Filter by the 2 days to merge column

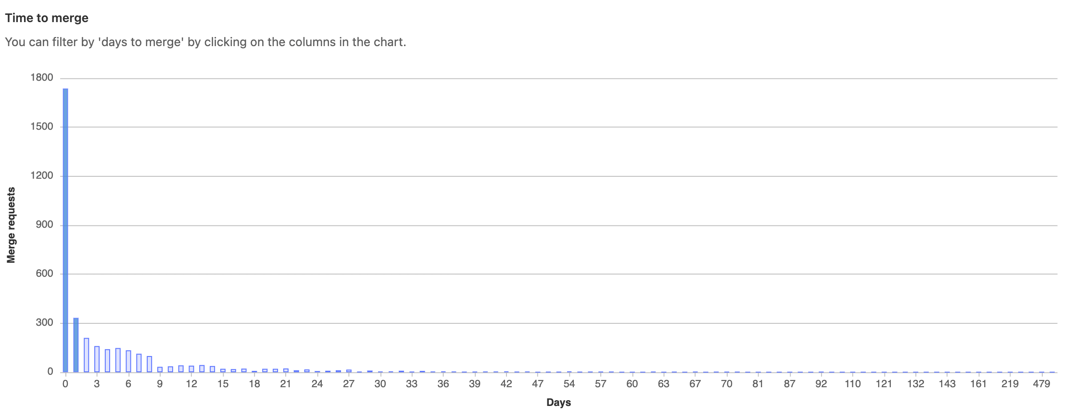[87, 355]
